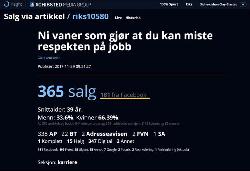Open the 100% Sport menu item
Image resolution: width=250 pixels, height=171 pixels.
pyautogui.click(x=169, y=4)
